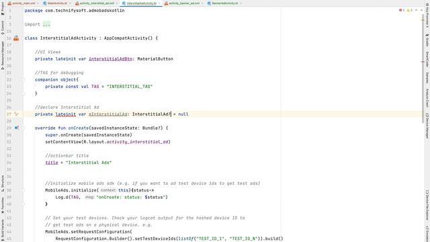Close the activity_banner_ad.xml tab
The height and width of the screenshot is (242, 430).
click(x=202, y=3)
